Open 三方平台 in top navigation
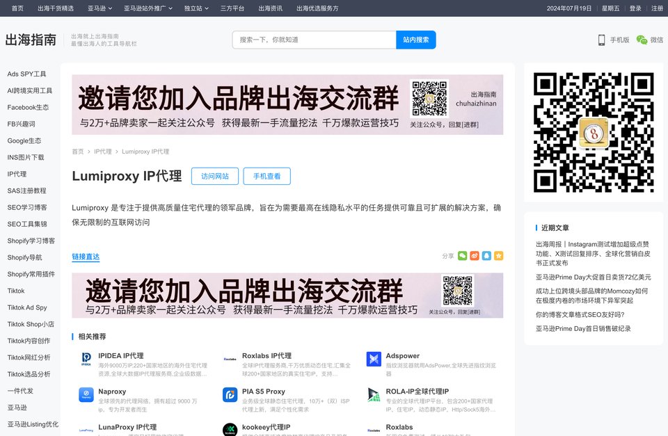Viewport: 668px width, 436px height. tap(232, 8)
